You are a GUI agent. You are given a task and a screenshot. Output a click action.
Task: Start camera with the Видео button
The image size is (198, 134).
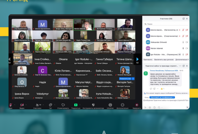point(22,105)
